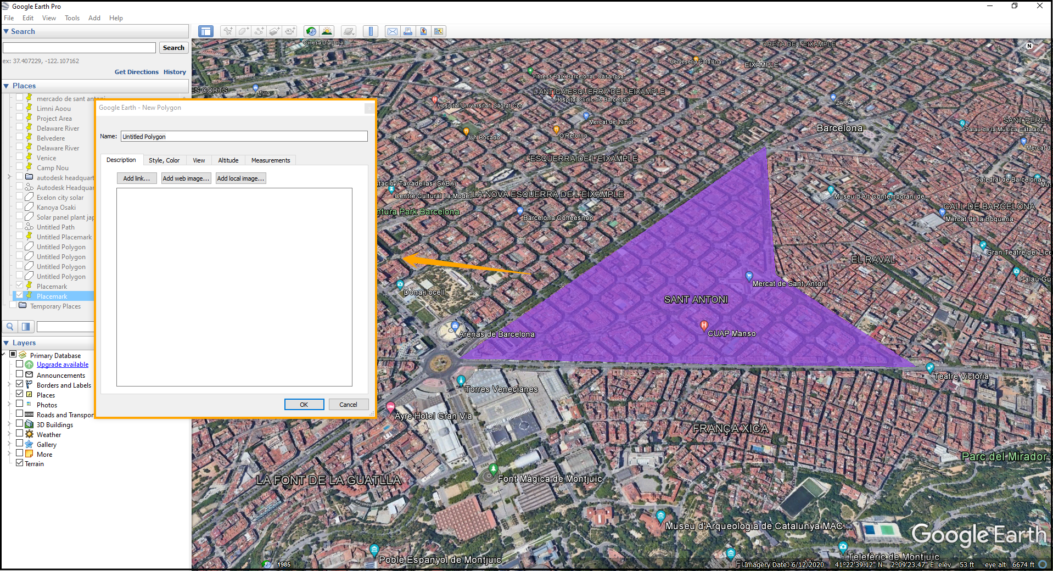Select the panel split icon below the Places list
Viewport: 1053px width, 571px height.
[x=25, y=327]
